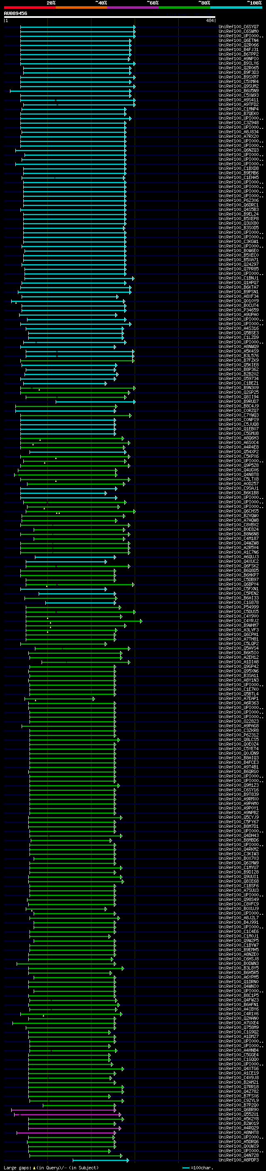Click hit label UniRef100_Q24297
Viewport: 266px width, 1171px height.
239,264
